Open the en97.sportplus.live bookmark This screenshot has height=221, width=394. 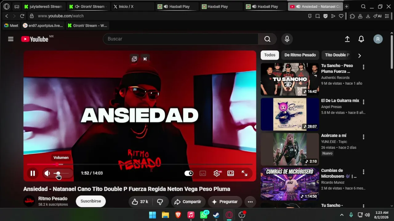pos(43,25)
